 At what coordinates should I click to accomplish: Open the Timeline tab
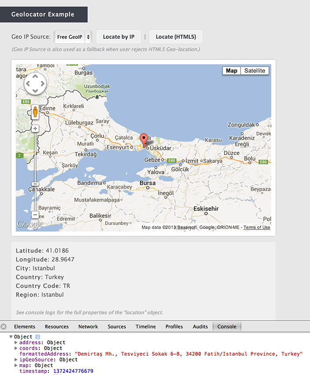(x=145, y=327)
